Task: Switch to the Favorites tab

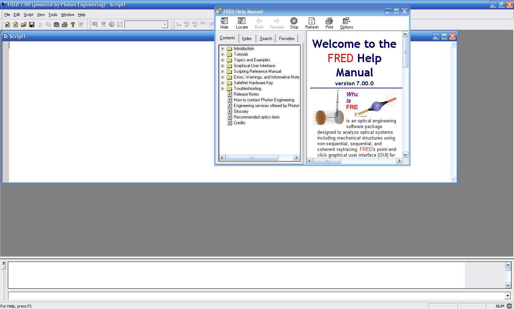Action: click(x=287, y=39)
